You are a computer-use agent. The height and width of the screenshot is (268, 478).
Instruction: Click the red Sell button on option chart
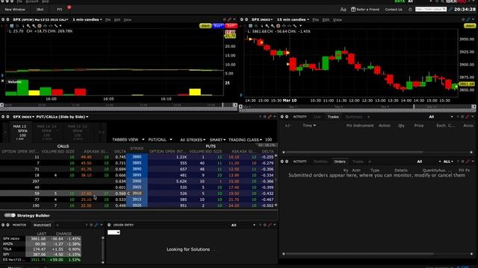[x=231, y=26]
